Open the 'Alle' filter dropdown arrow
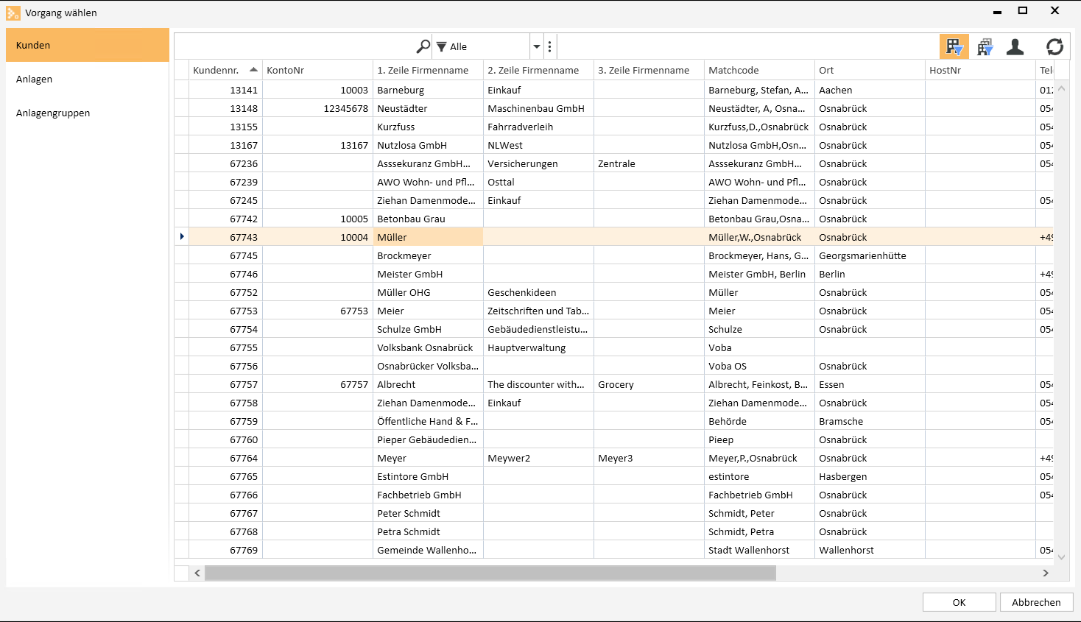This screenshot has width=1081, height=622. [537, 46]
